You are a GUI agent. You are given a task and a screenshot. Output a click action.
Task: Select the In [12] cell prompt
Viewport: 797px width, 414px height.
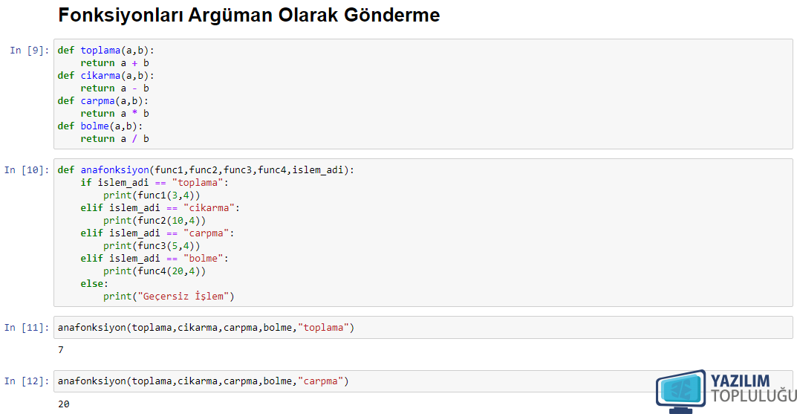coord(27,381)
